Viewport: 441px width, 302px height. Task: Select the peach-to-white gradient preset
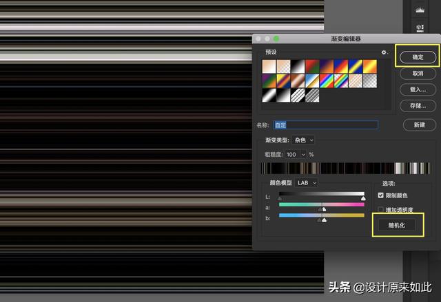(x=269, y=66)
